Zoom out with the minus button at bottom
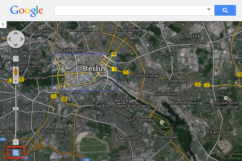 [16, 142]
